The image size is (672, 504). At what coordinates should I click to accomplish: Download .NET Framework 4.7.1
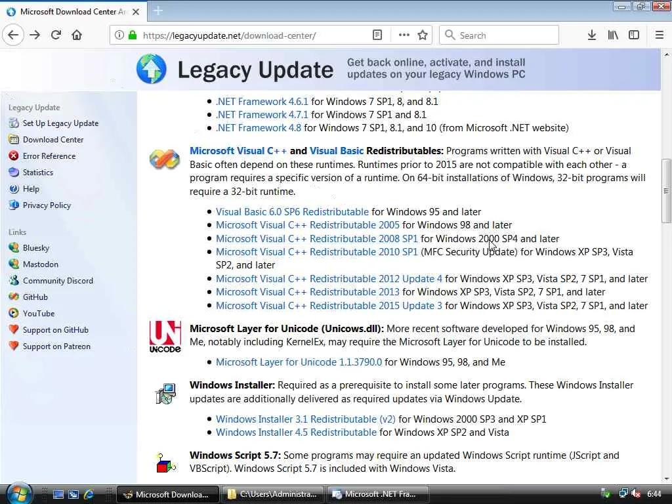pyautogui.click(x=262, y=115)
